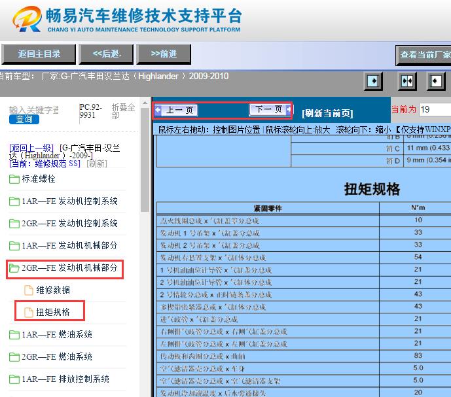Click the >>前进 button

164,54
